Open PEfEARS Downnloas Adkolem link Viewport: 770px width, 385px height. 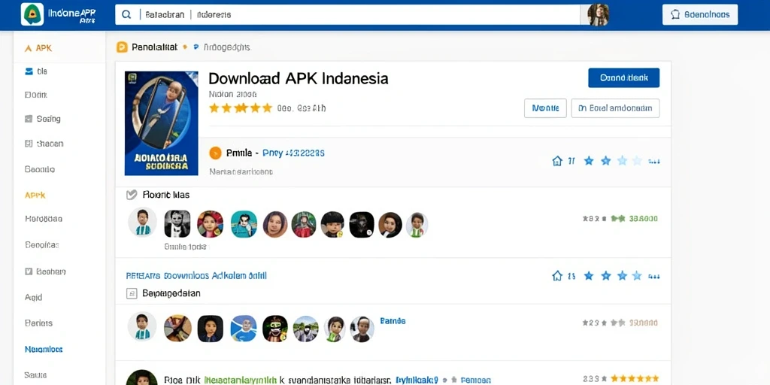coord(196,275)
